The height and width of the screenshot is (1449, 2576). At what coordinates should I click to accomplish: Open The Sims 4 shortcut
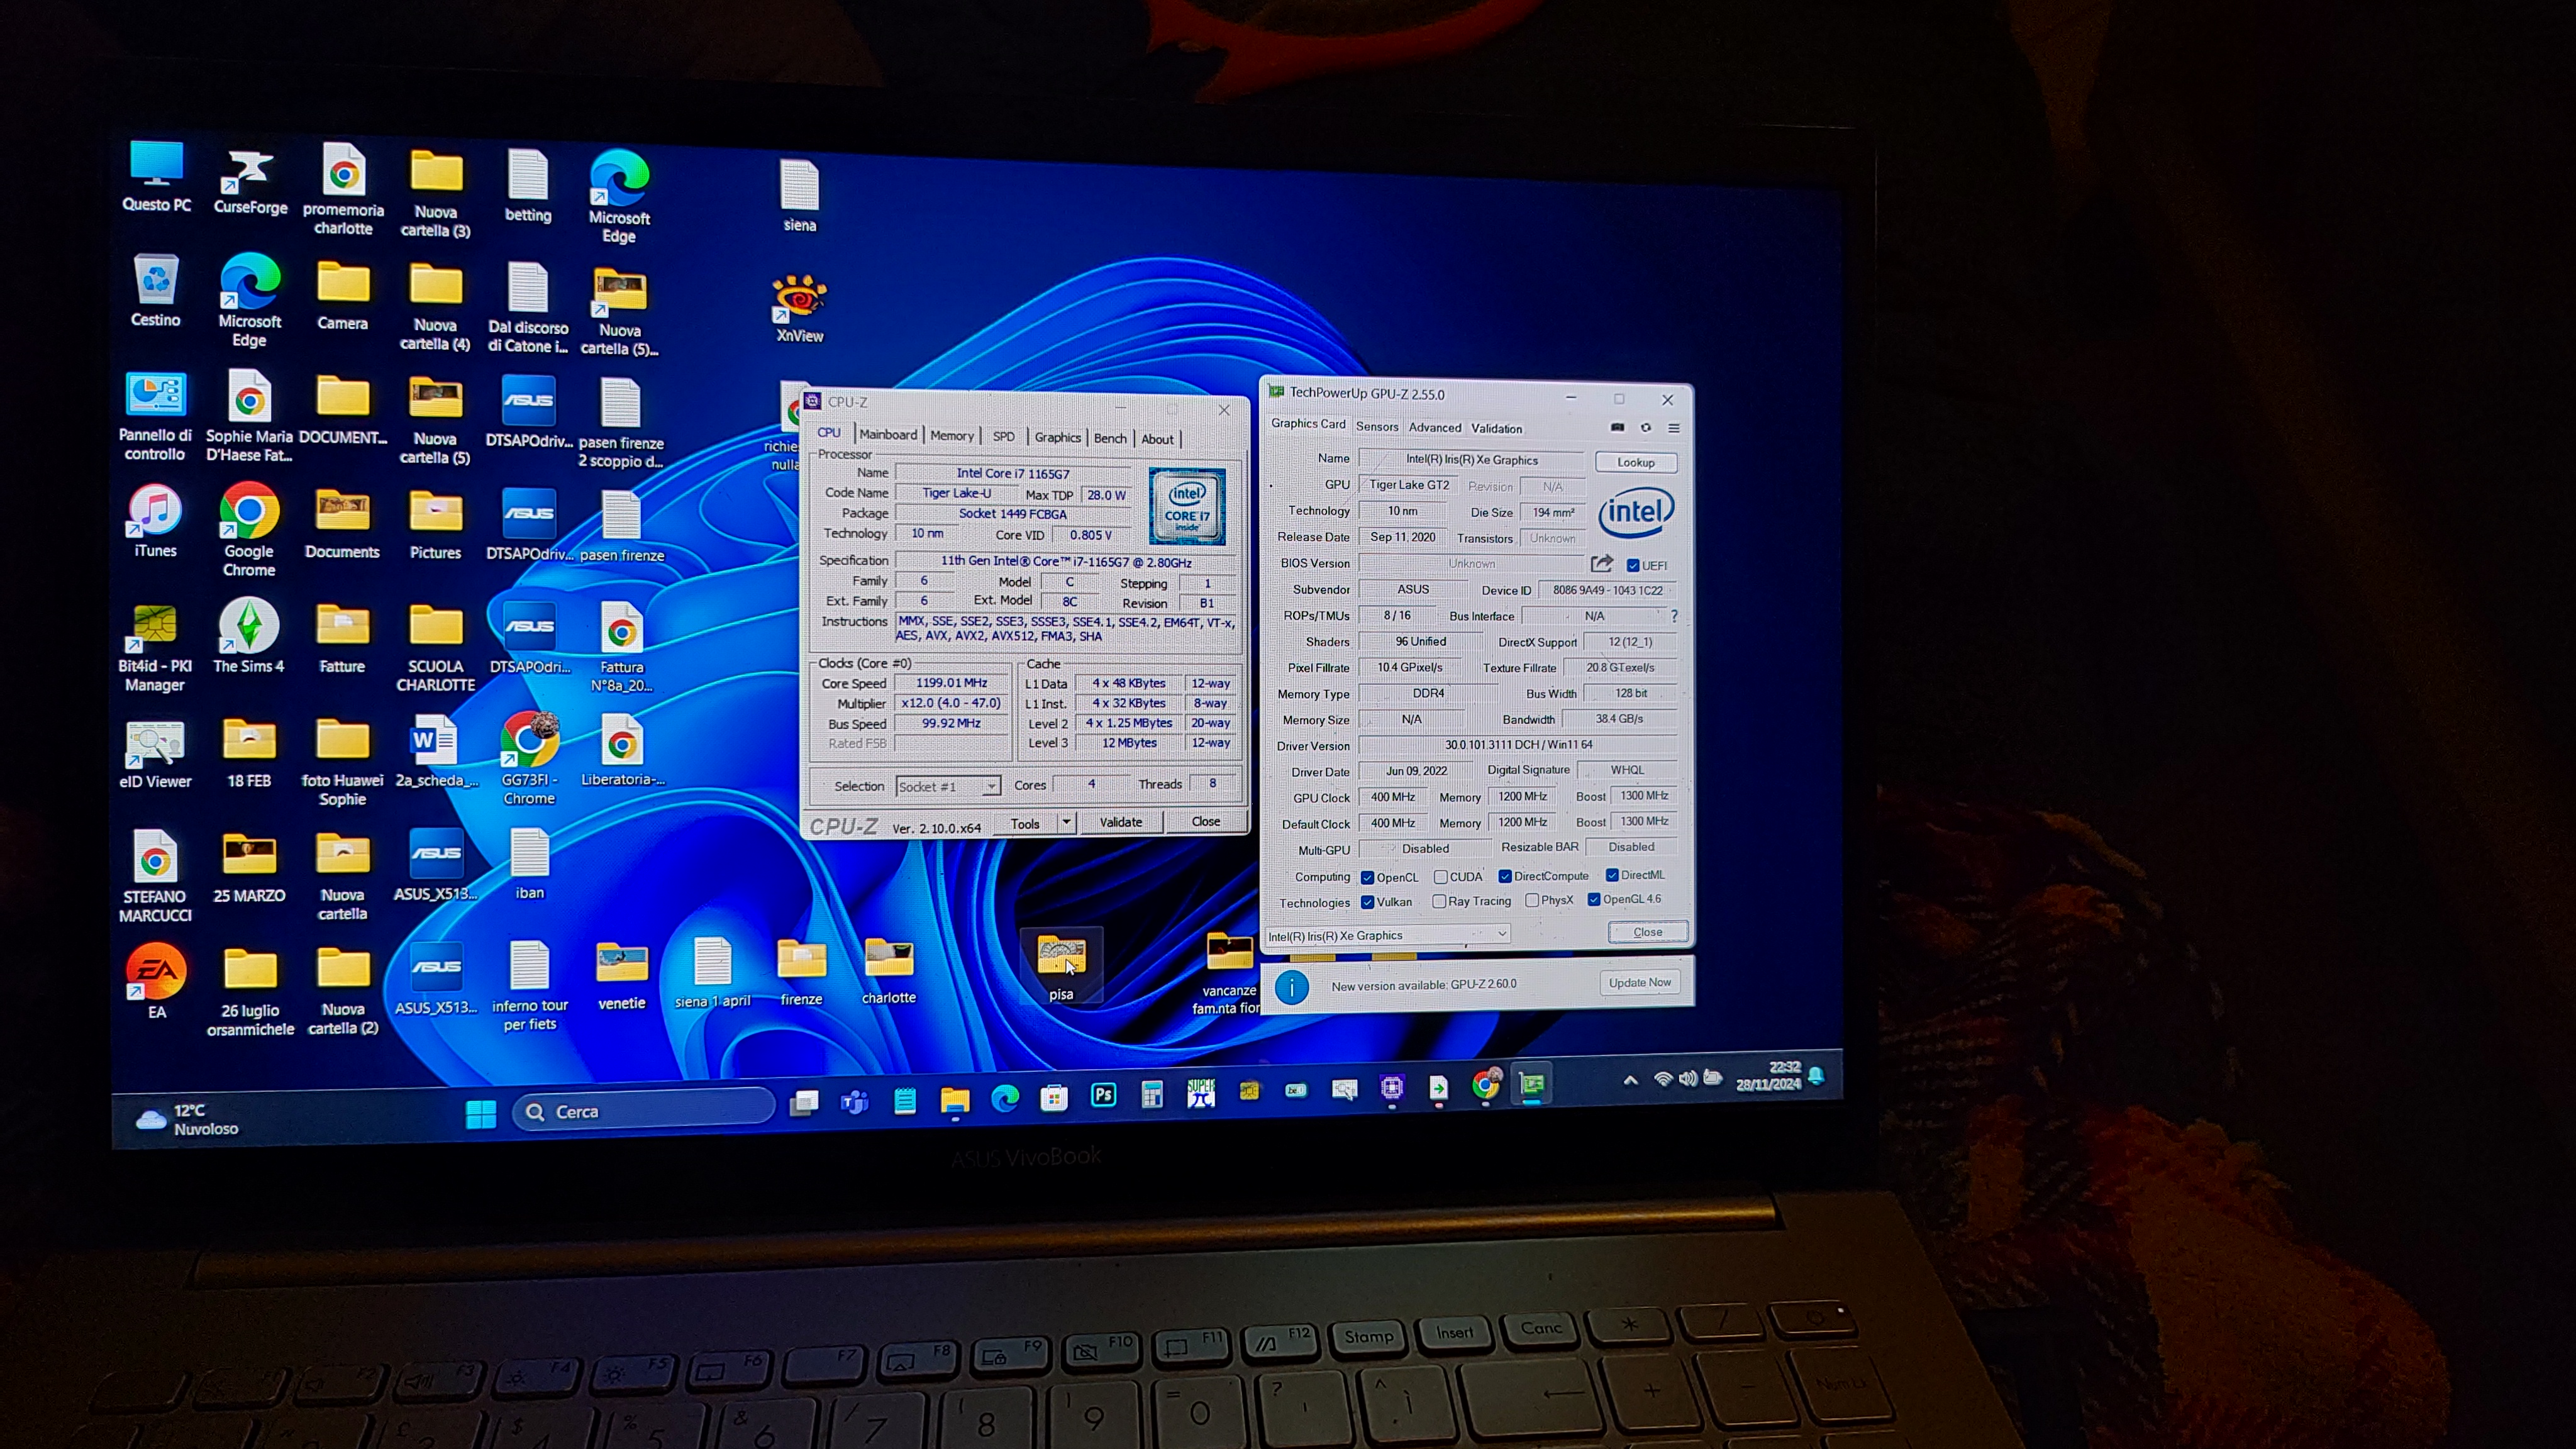click(249, 636)
